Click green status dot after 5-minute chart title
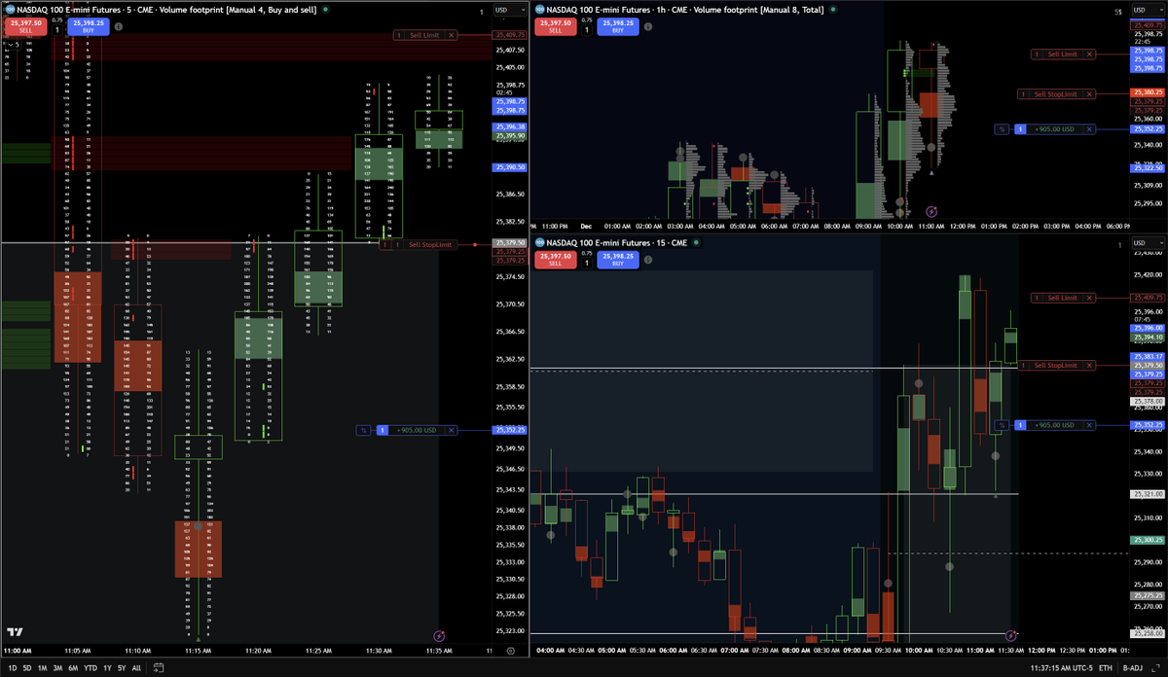Screen dimensions: 1168x677 click(323, 9)
